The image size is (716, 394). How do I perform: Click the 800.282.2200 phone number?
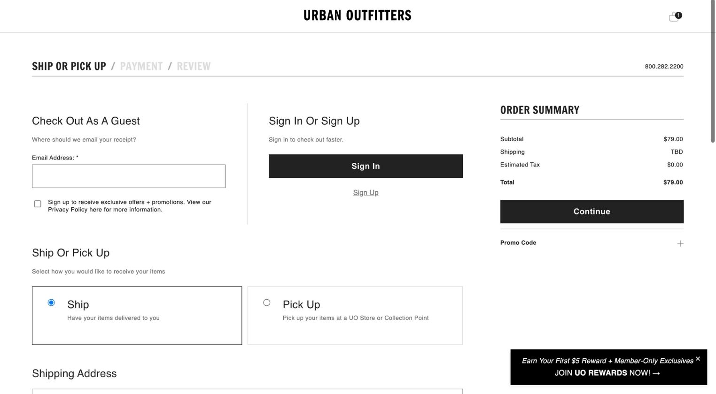pyautogui.click(x=664, y=67)
